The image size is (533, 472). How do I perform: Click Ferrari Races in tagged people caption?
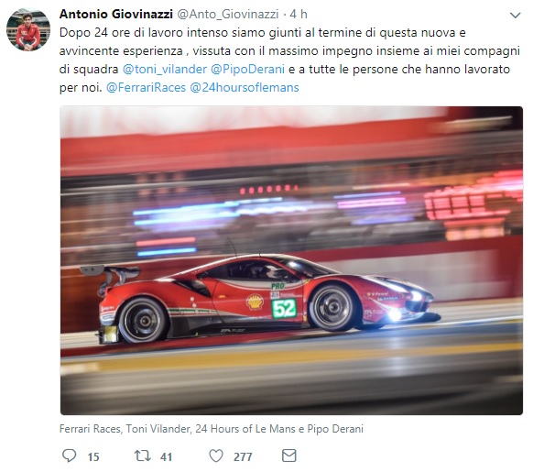point(90,429)
